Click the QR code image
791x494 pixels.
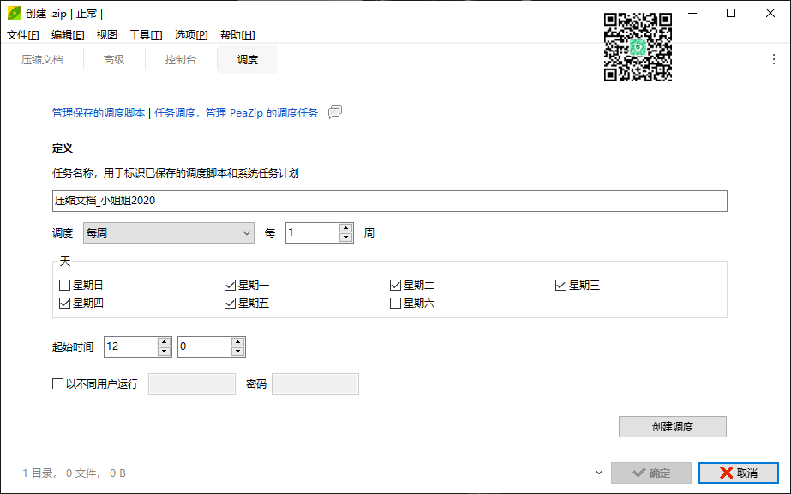point(638,47)
